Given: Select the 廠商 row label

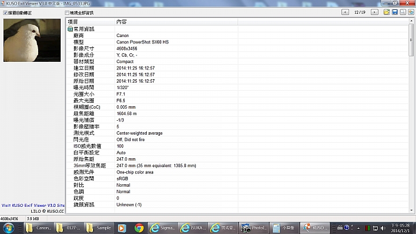Looking at the screenshot, I should 79,36.
